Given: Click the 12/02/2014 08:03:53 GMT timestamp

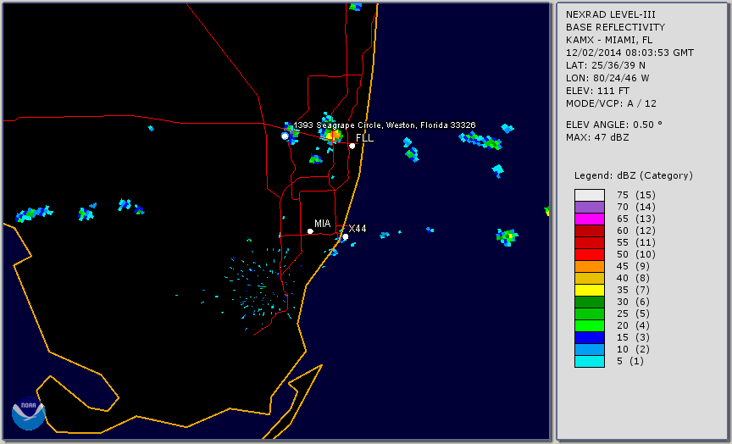Looking at the screenshot, I should 629,53.
